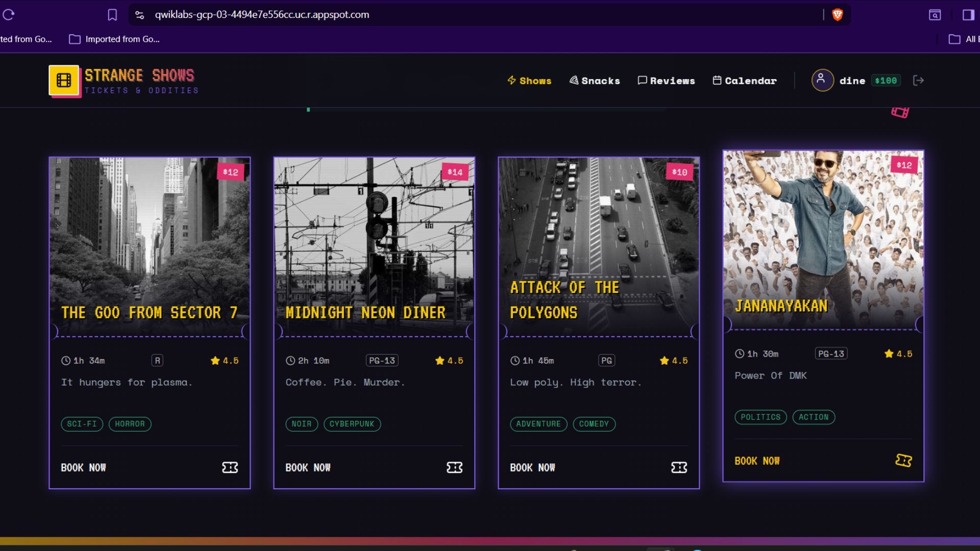The image size is (980, 551).
Task: Click yellow ticket icon on Jananayakan card
Action: [x=903, y=460]
